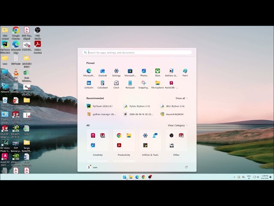The height and width of the screenshot is (206, 274).
Task: Select the AutoCAD 2025 desktop shortcut
Action: click(5, 160)
